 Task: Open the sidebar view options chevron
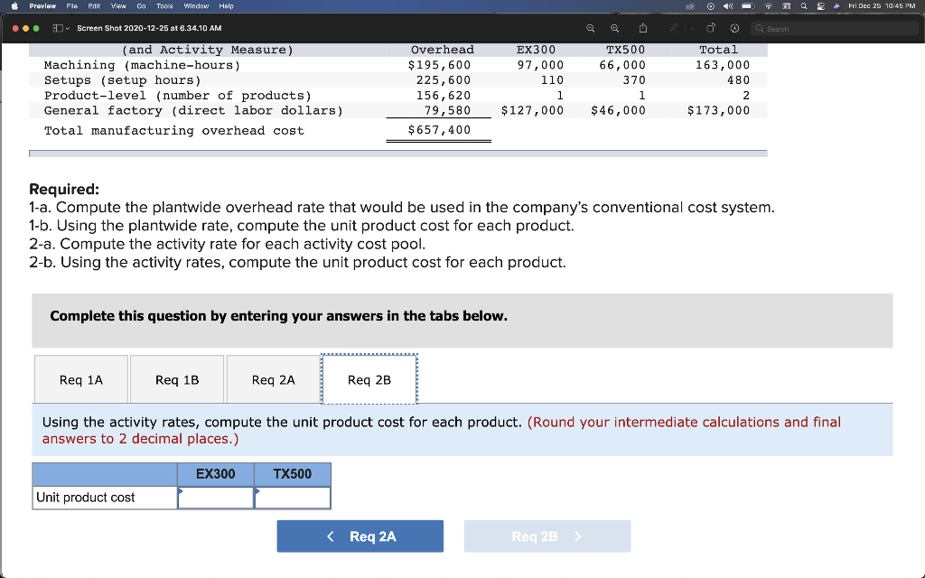68,28
